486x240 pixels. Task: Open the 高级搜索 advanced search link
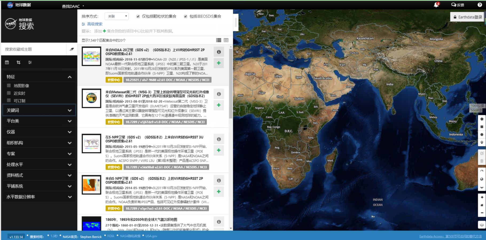pos(92,24)
